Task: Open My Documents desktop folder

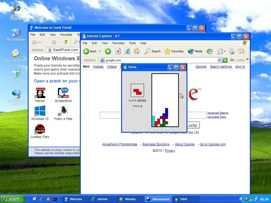Action: pos(16,55)
